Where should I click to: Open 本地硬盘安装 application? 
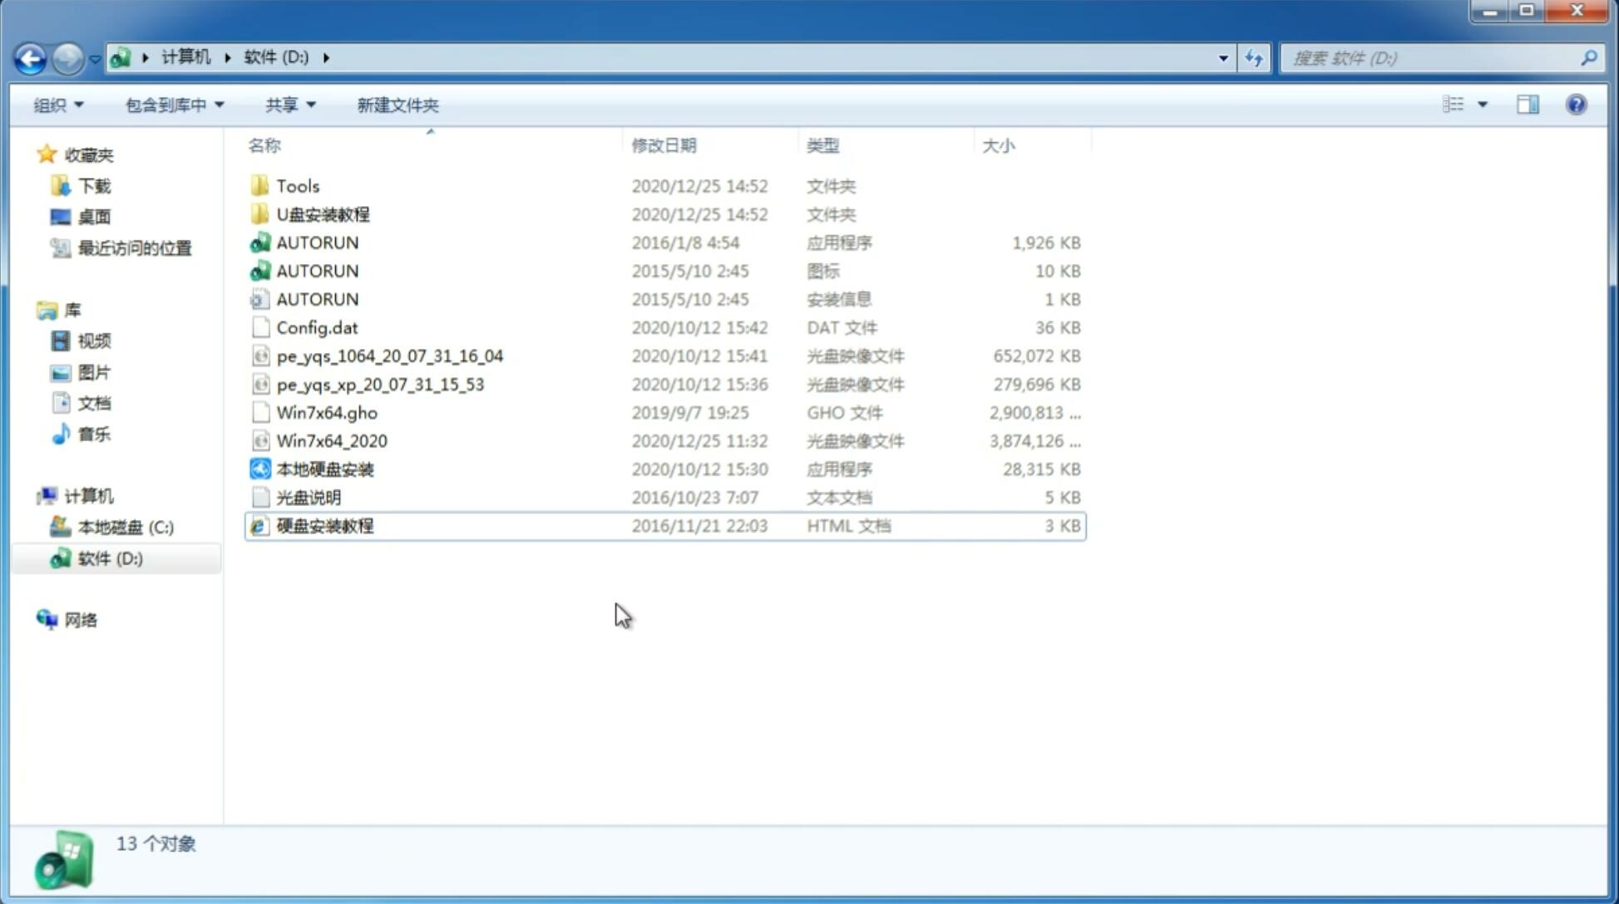[x=324, y=469]
